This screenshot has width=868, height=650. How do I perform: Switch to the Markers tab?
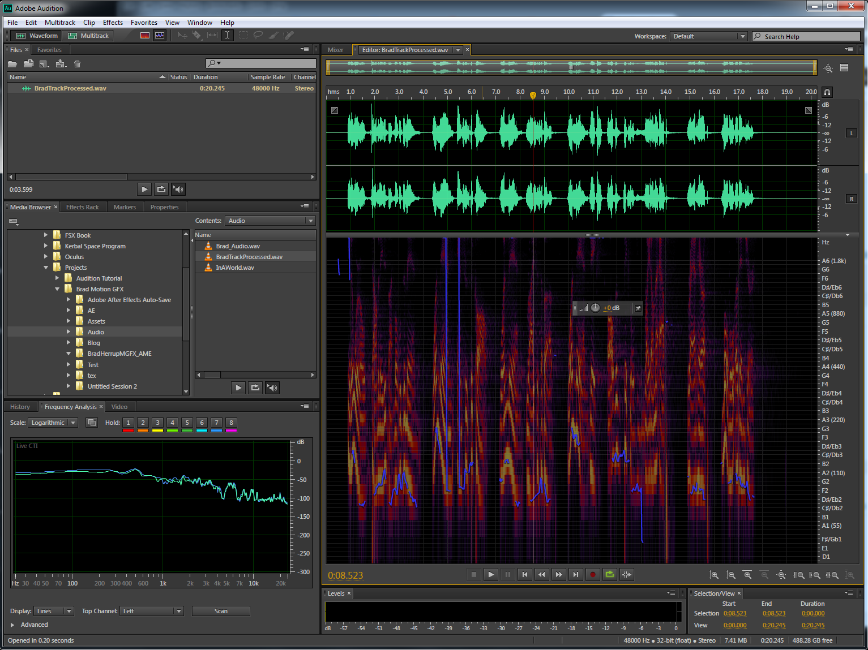pos(125,207)
